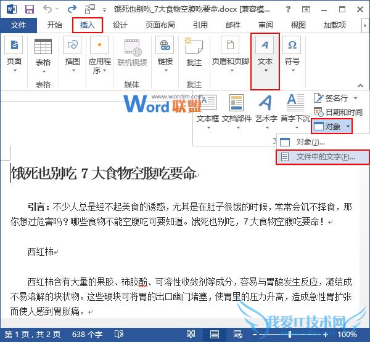Show more ribbon tabs with right arrow
The width and height of the screenshot is (370, 342).
point(365,25)
